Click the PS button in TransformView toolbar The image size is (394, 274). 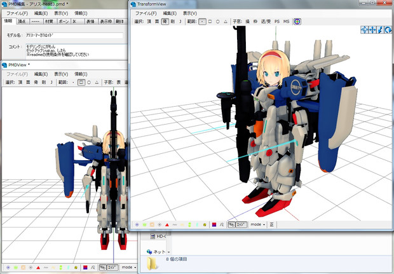point(276,21)
